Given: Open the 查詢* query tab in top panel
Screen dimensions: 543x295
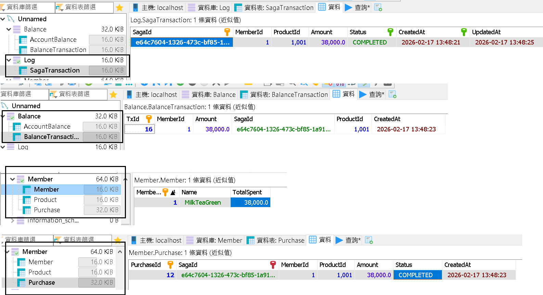Looking at the screenshot, I should click(358, 8).
